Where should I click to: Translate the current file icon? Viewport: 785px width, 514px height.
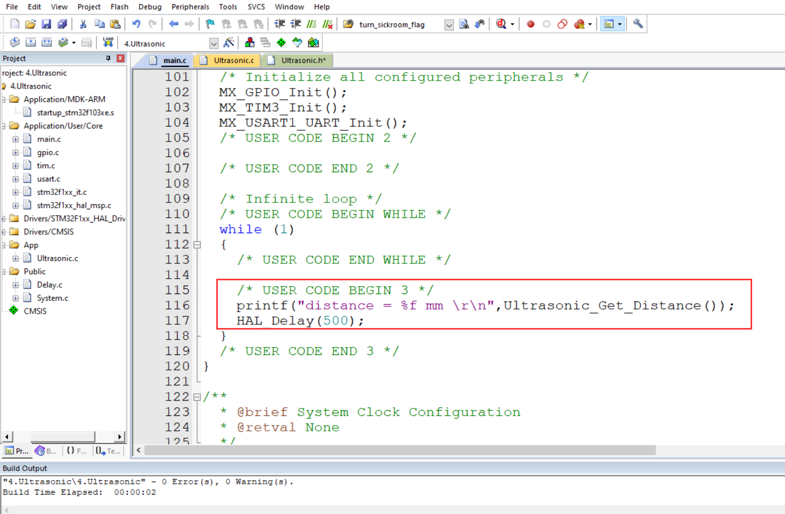(x=15, y=42)
